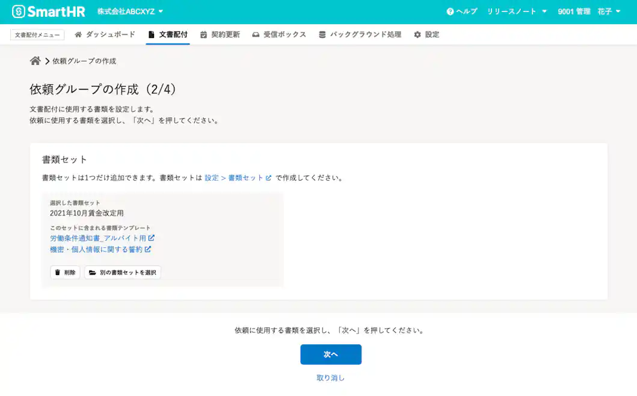Expand the リリースノート dropdown
The image size is (637, 396).
(515, 11)
